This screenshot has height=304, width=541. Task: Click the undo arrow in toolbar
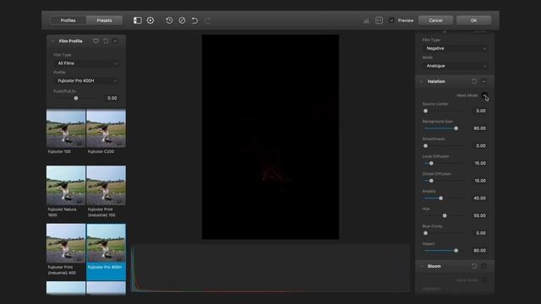[194, 20]
